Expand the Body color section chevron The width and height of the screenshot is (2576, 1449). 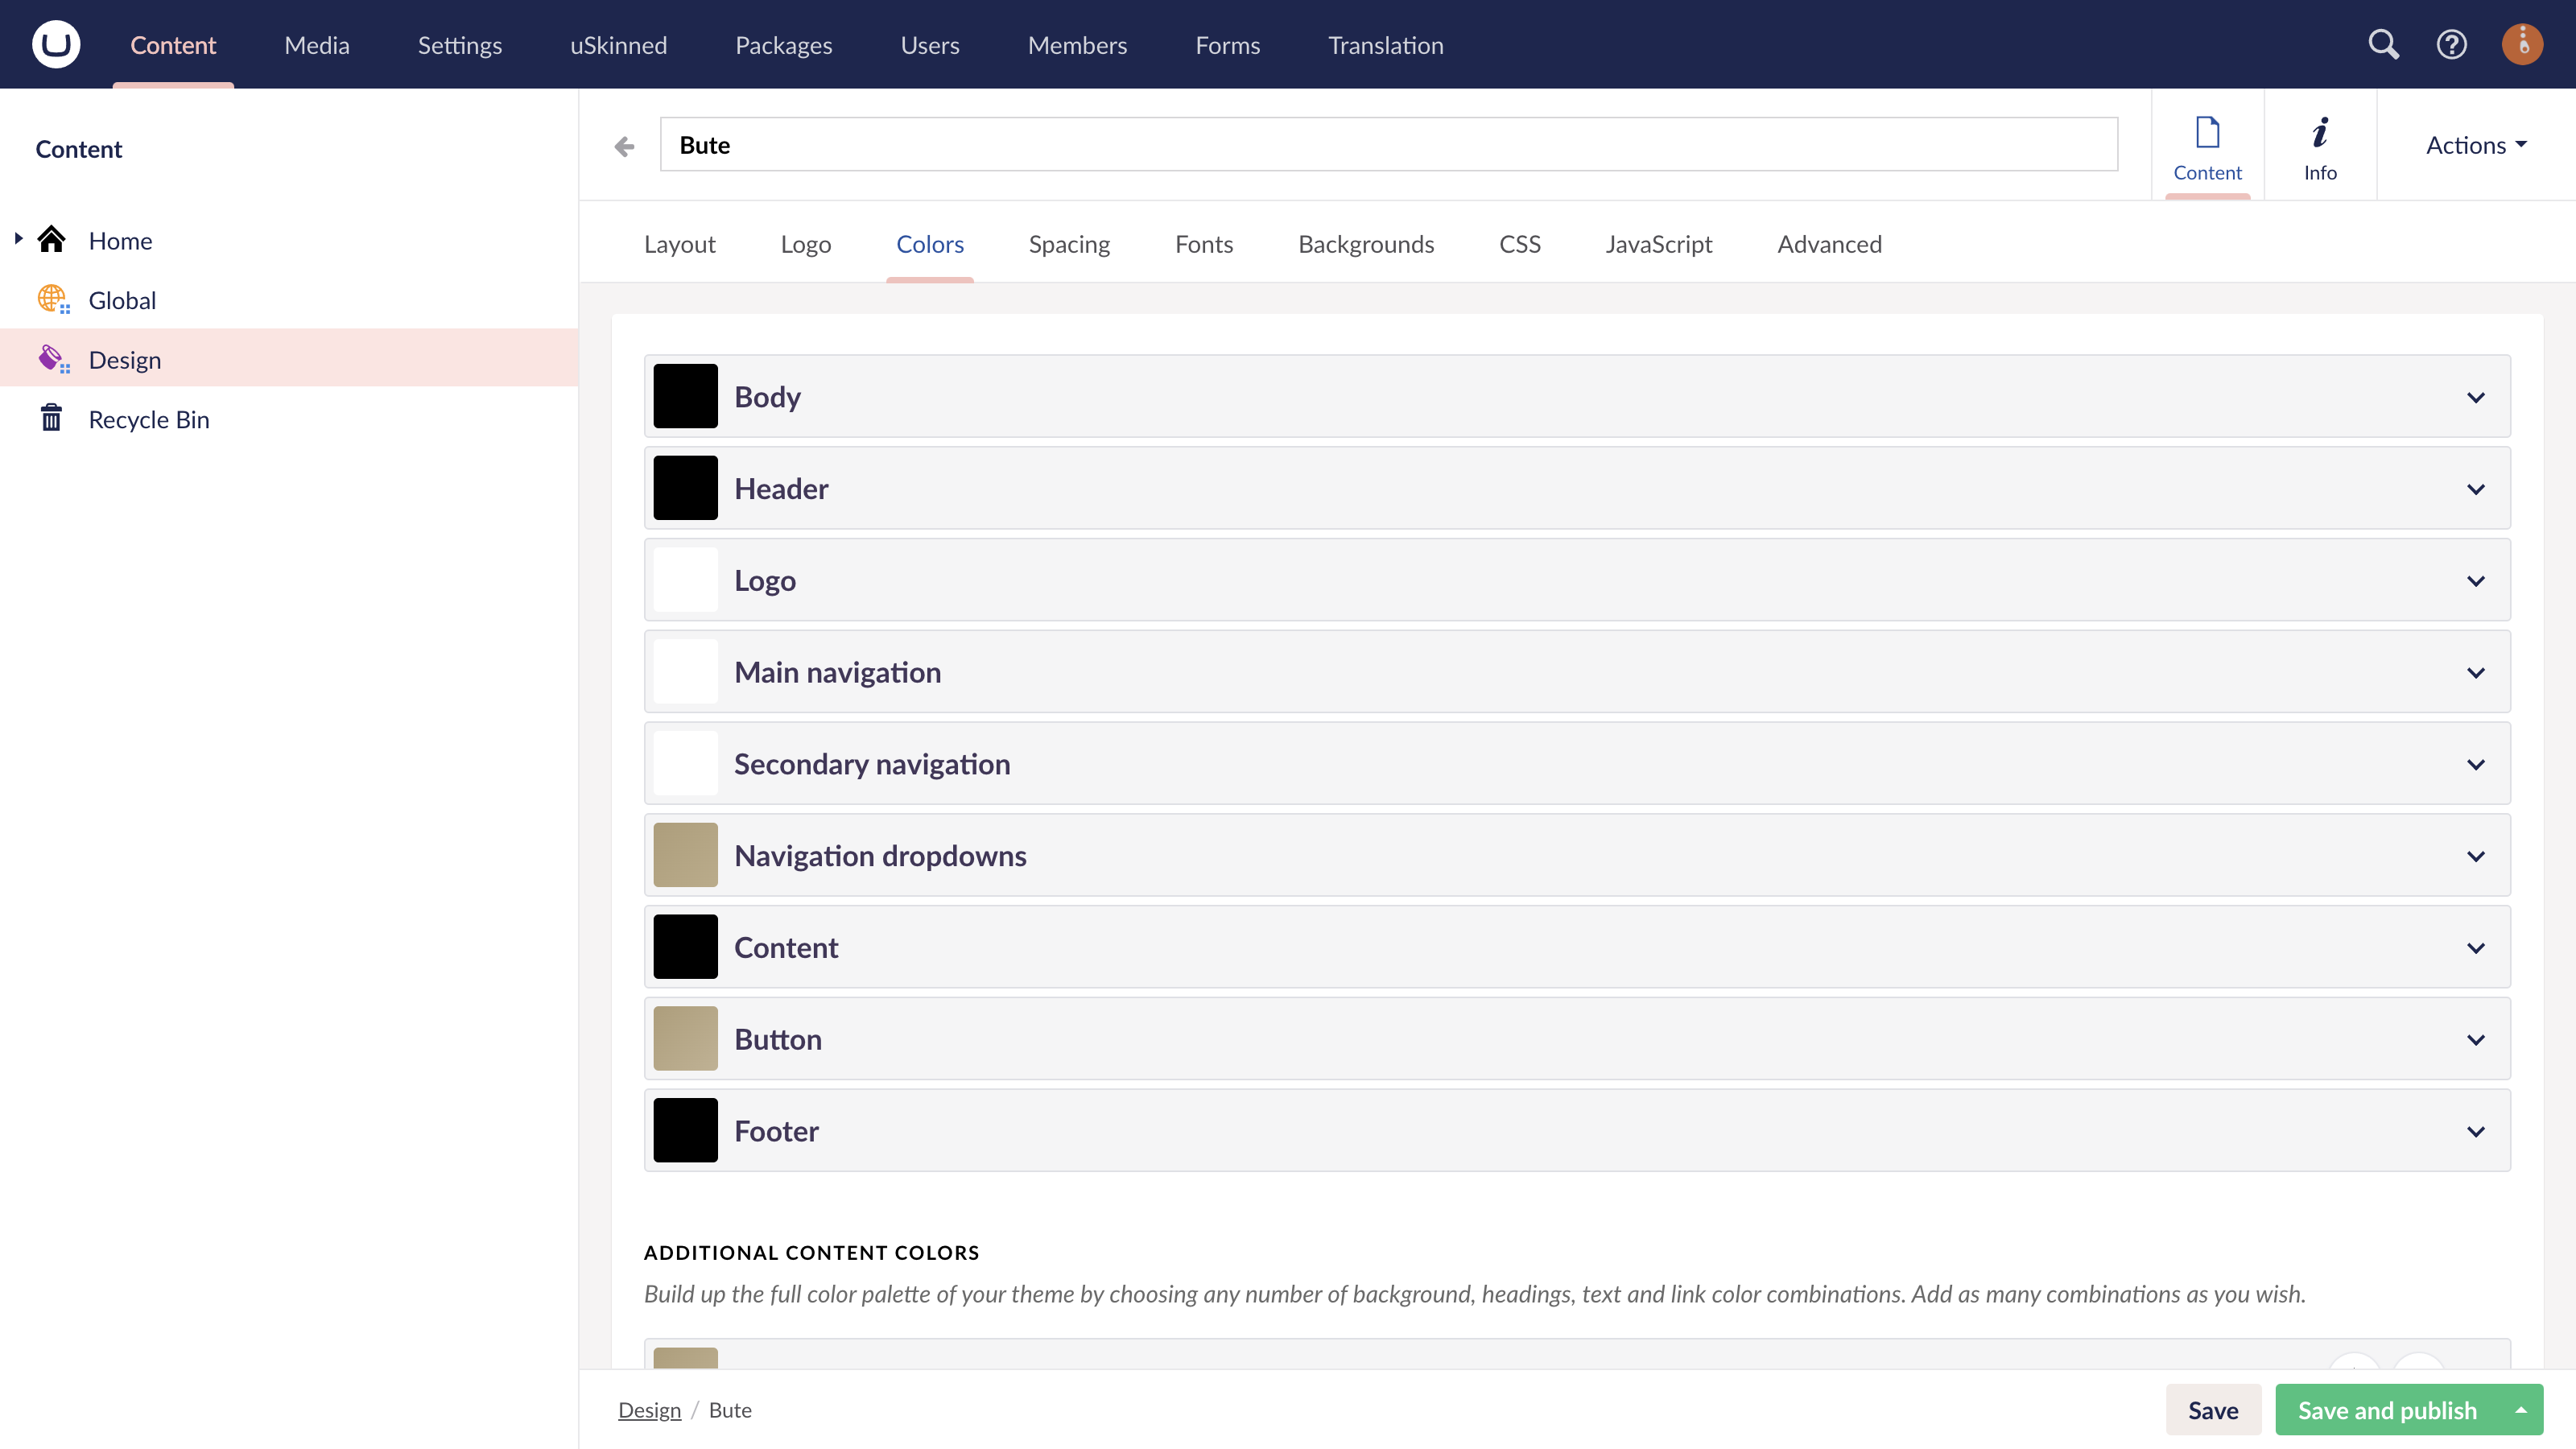(x=2475, y=397)
